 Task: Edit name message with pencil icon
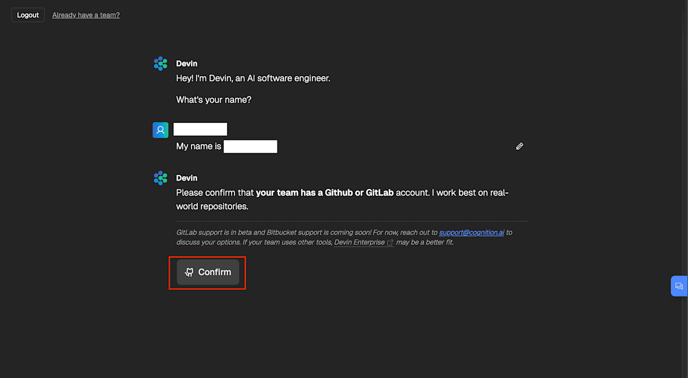[519, 146]
